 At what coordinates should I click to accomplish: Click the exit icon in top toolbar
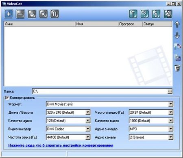[168, 14]
